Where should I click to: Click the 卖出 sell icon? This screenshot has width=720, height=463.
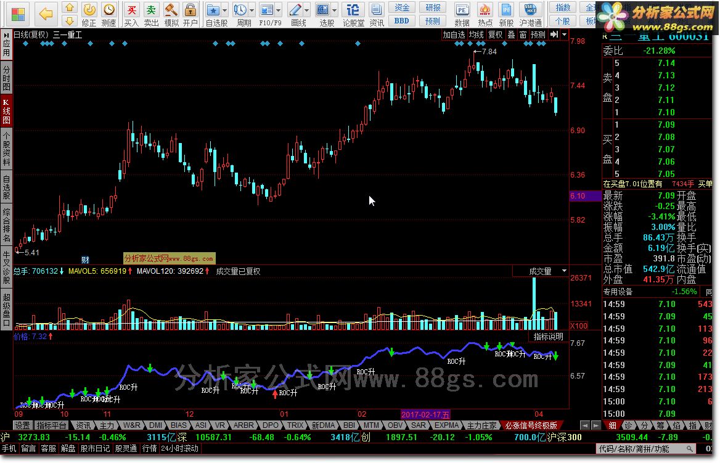[x=151, y=14]
